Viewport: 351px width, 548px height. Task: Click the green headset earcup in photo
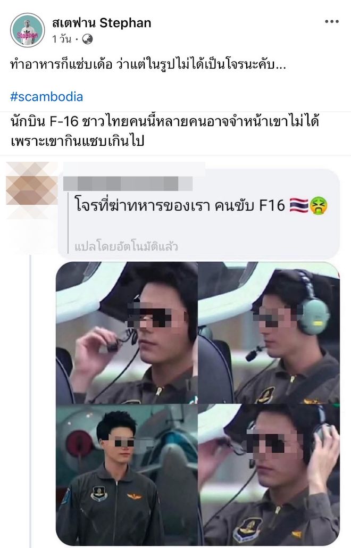pos(313,316)
